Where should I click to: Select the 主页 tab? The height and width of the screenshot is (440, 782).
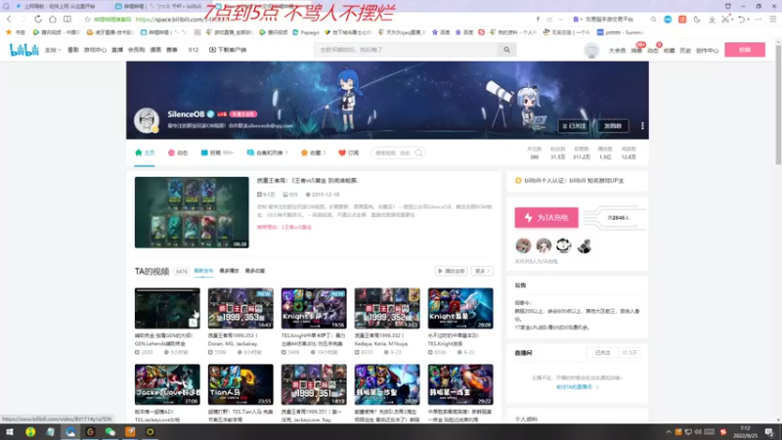(x=145, y=153)
